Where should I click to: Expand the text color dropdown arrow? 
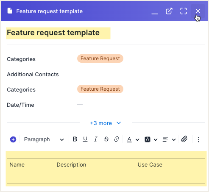(137, 140)
